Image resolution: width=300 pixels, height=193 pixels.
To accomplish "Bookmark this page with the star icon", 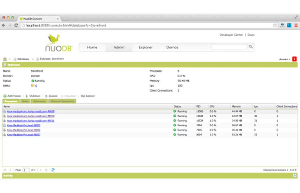I will coord(275,25).
